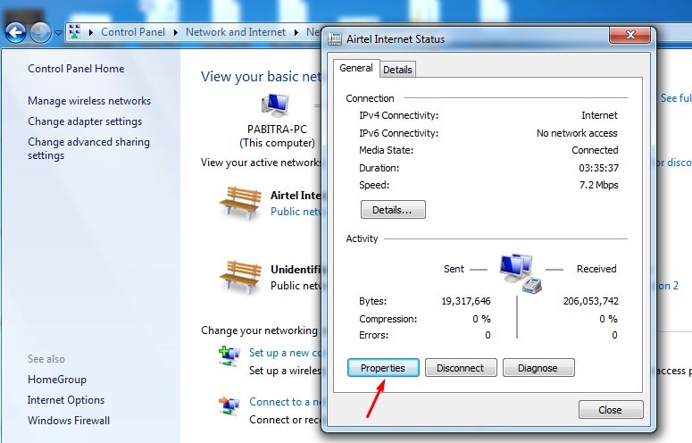Viewport: 692px width, 443px height.
Task: Open Manage wireless networks link
Action: pyautogui.click(x=89, y=101)
